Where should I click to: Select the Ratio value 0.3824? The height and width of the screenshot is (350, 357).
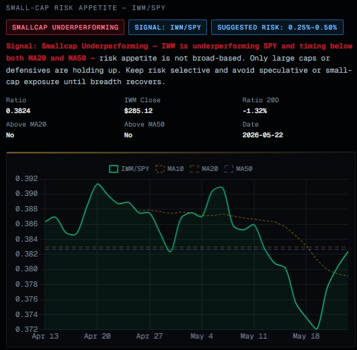18,111
